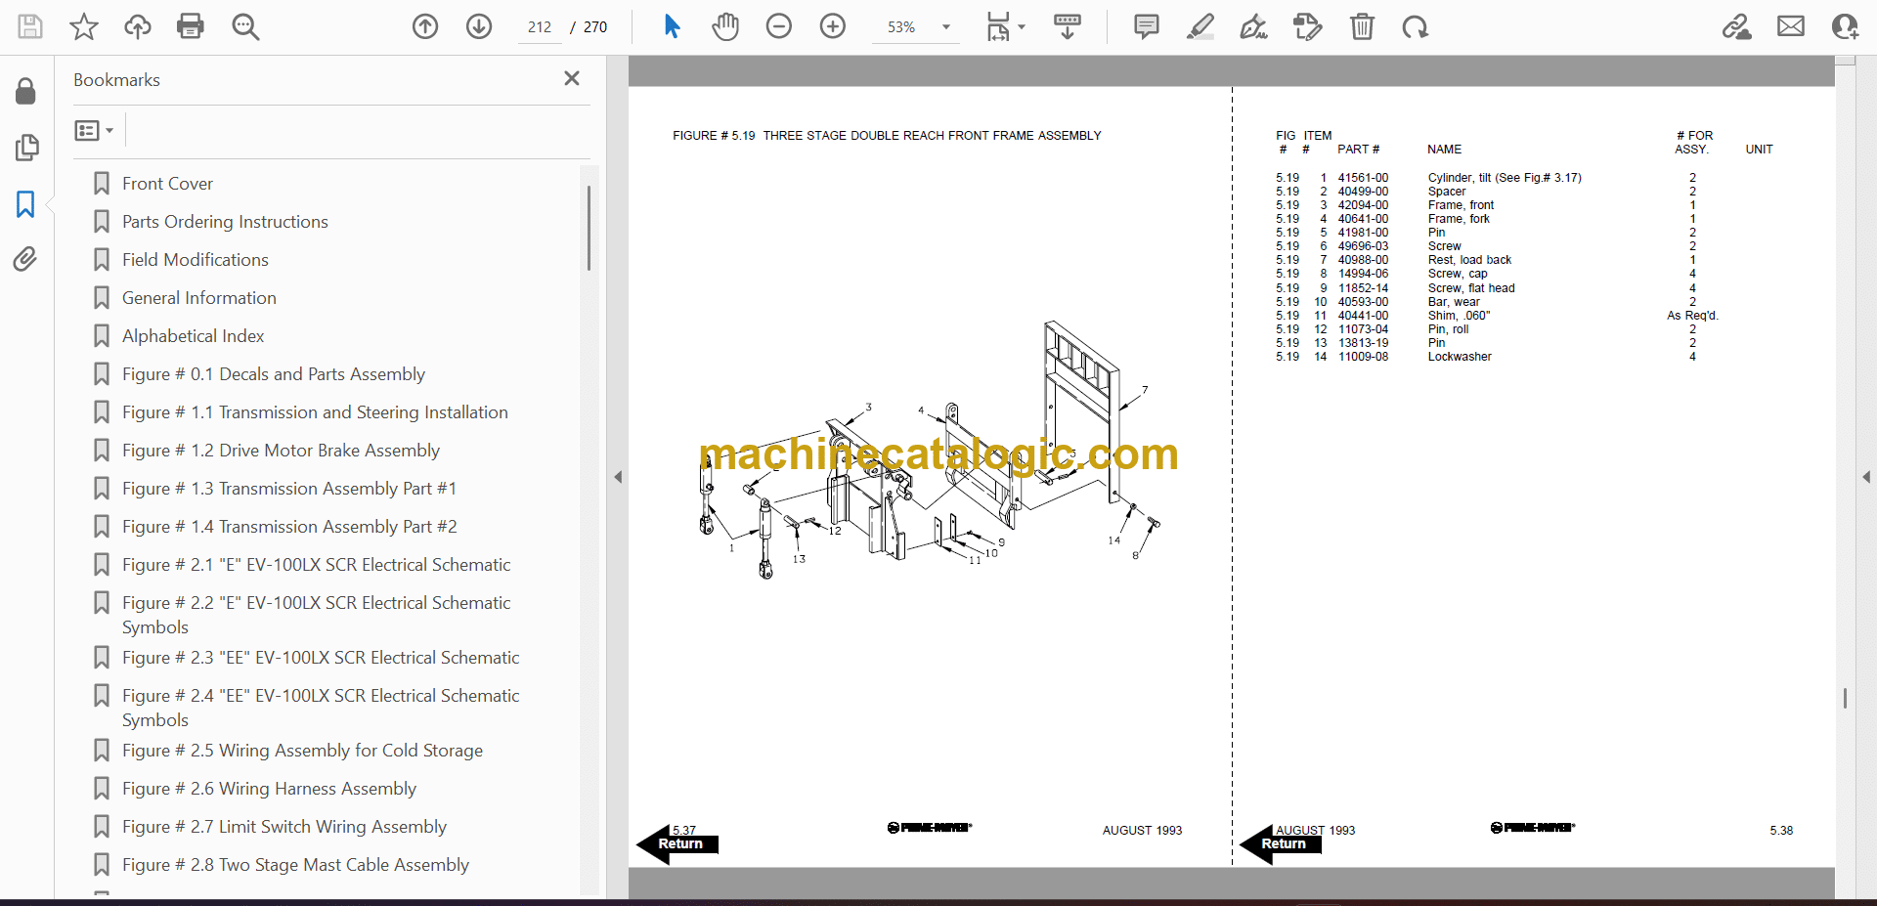Click the bookmarks panel vertical scrollbar

click(589, 228)
